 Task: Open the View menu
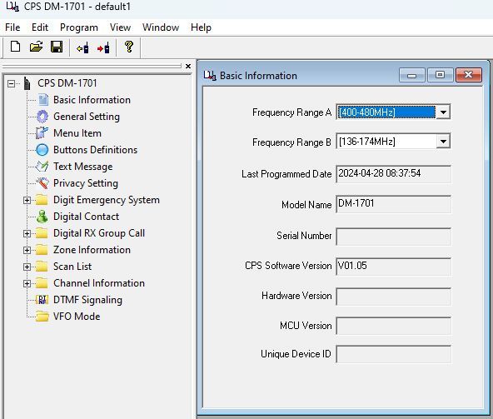[x=120, y=27]
